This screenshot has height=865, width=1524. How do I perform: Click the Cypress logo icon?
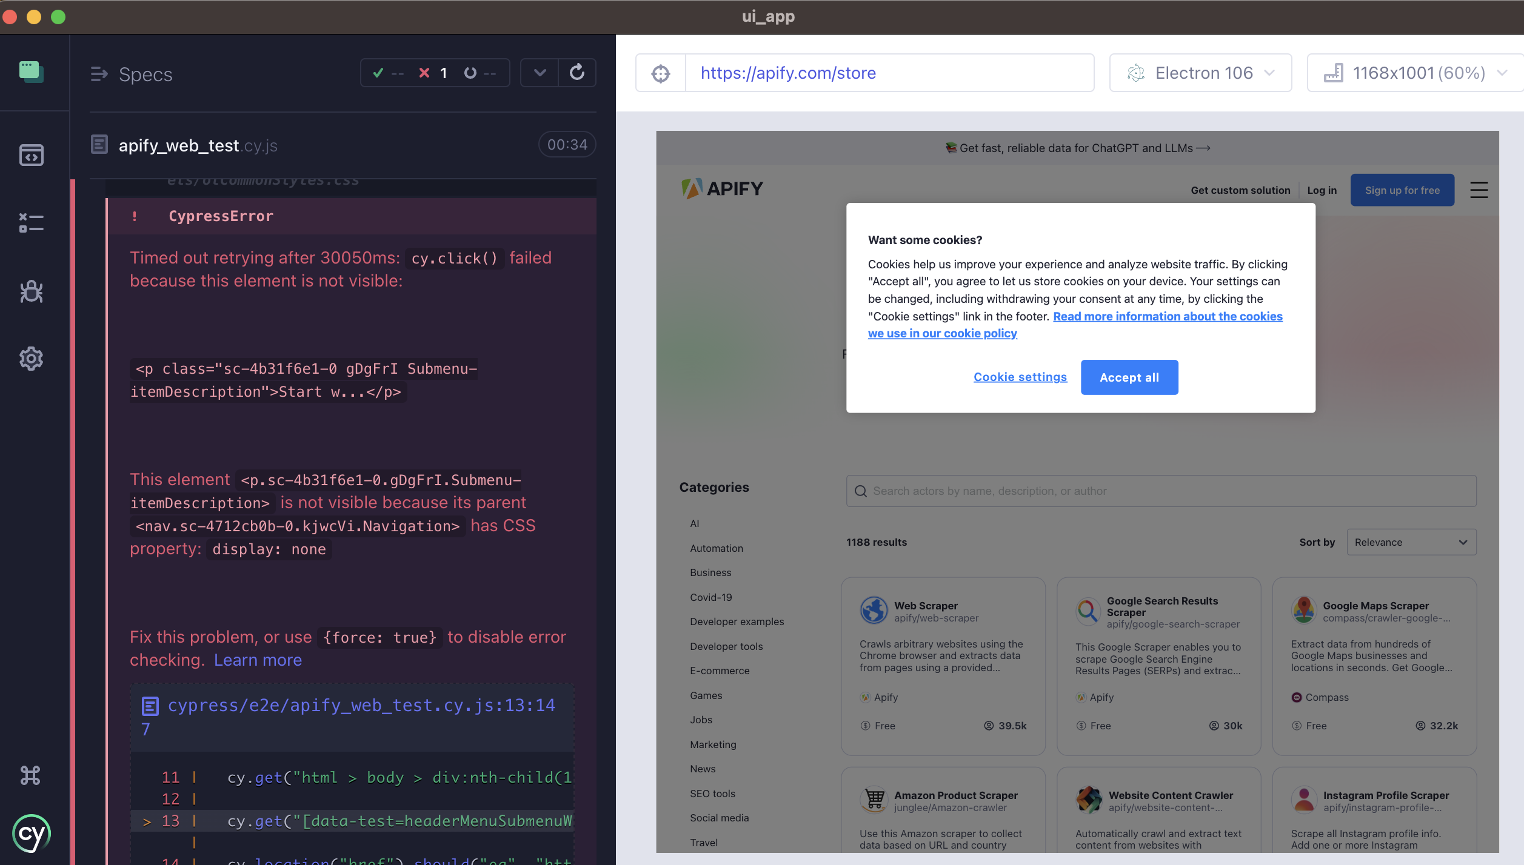[31, 834]
